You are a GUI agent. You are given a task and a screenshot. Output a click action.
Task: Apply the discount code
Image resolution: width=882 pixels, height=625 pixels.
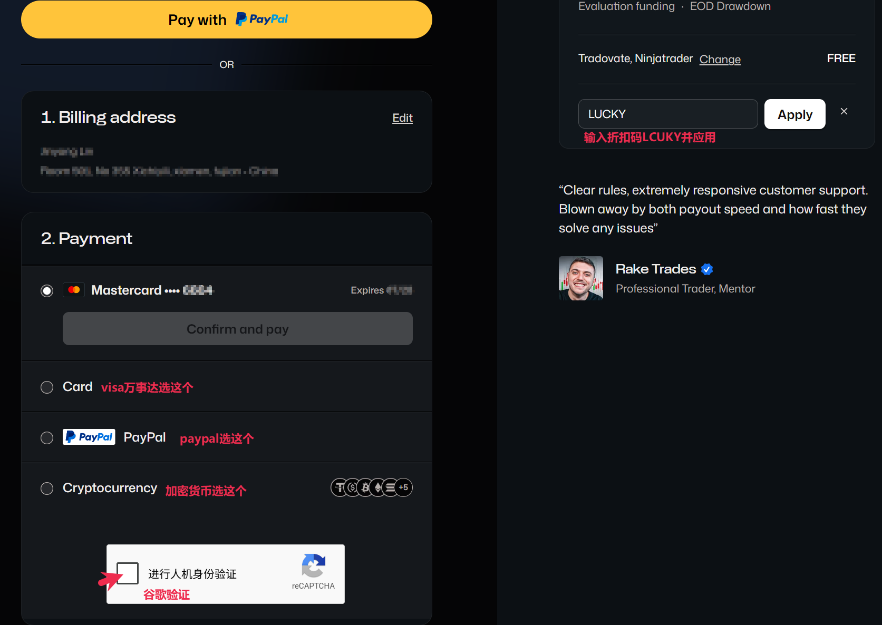click(795, 114)
